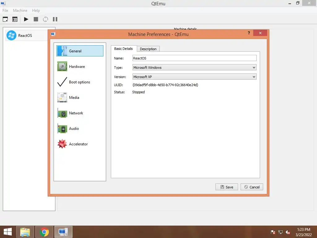The image size is (317, 238).
Task: Open the Boot options category
Action: click(x=80, y=82)
